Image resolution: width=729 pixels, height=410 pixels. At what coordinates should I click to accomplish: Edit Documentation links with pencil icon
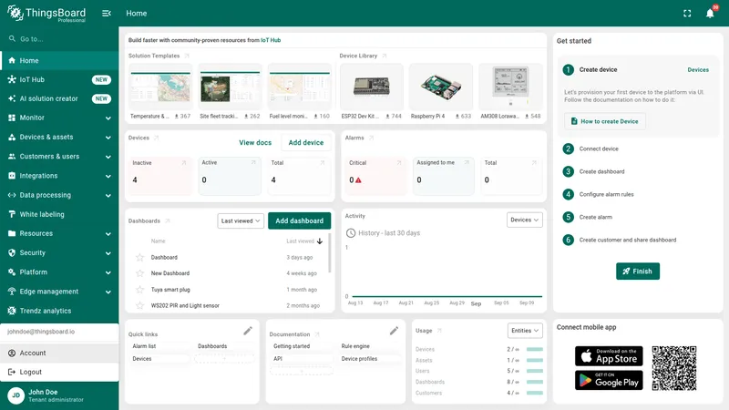(394, 331)
